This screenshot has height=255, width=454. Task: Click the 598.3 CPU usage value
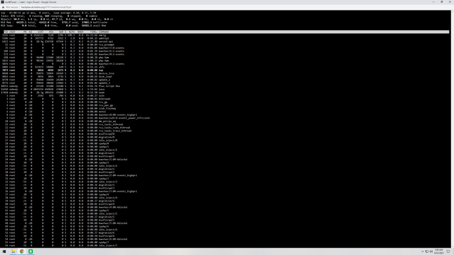tap(71, 35)
